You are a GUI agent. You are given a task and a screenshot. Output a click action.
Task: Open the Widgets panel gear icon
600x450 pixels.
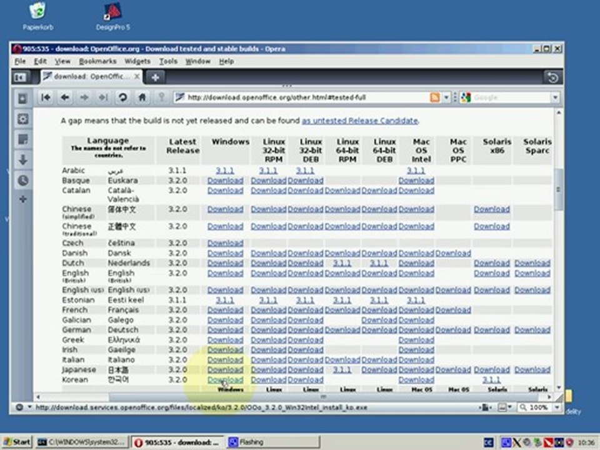(x=22, y=119)
